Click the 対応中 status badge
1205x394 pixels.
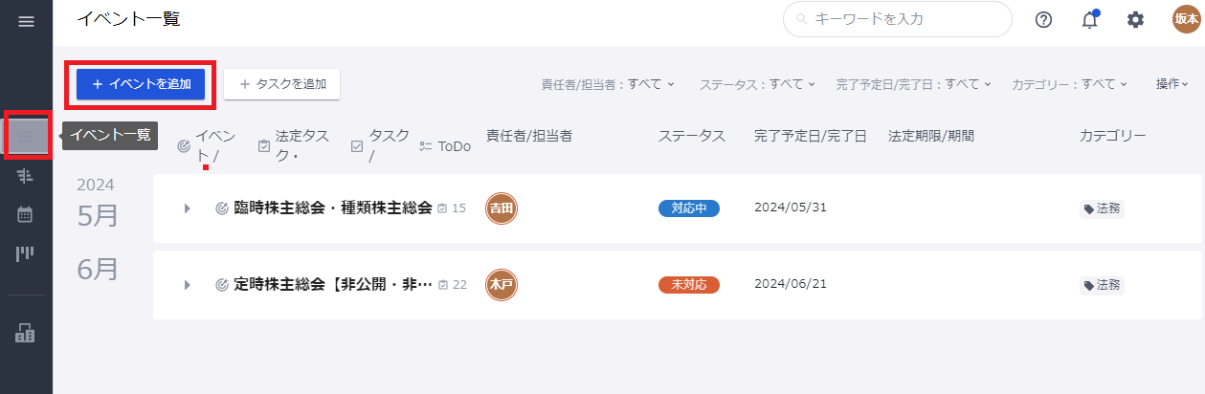tap(689, 208)
